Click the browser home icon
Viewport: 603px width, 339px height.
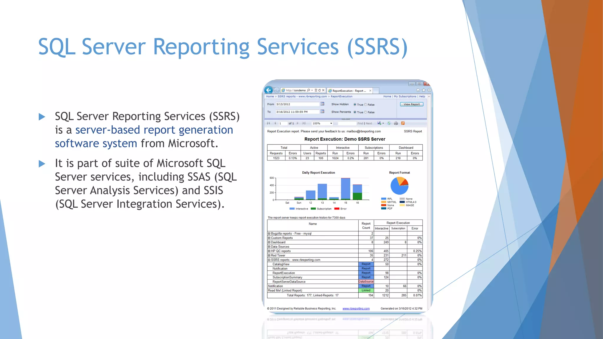pos(418,90)
